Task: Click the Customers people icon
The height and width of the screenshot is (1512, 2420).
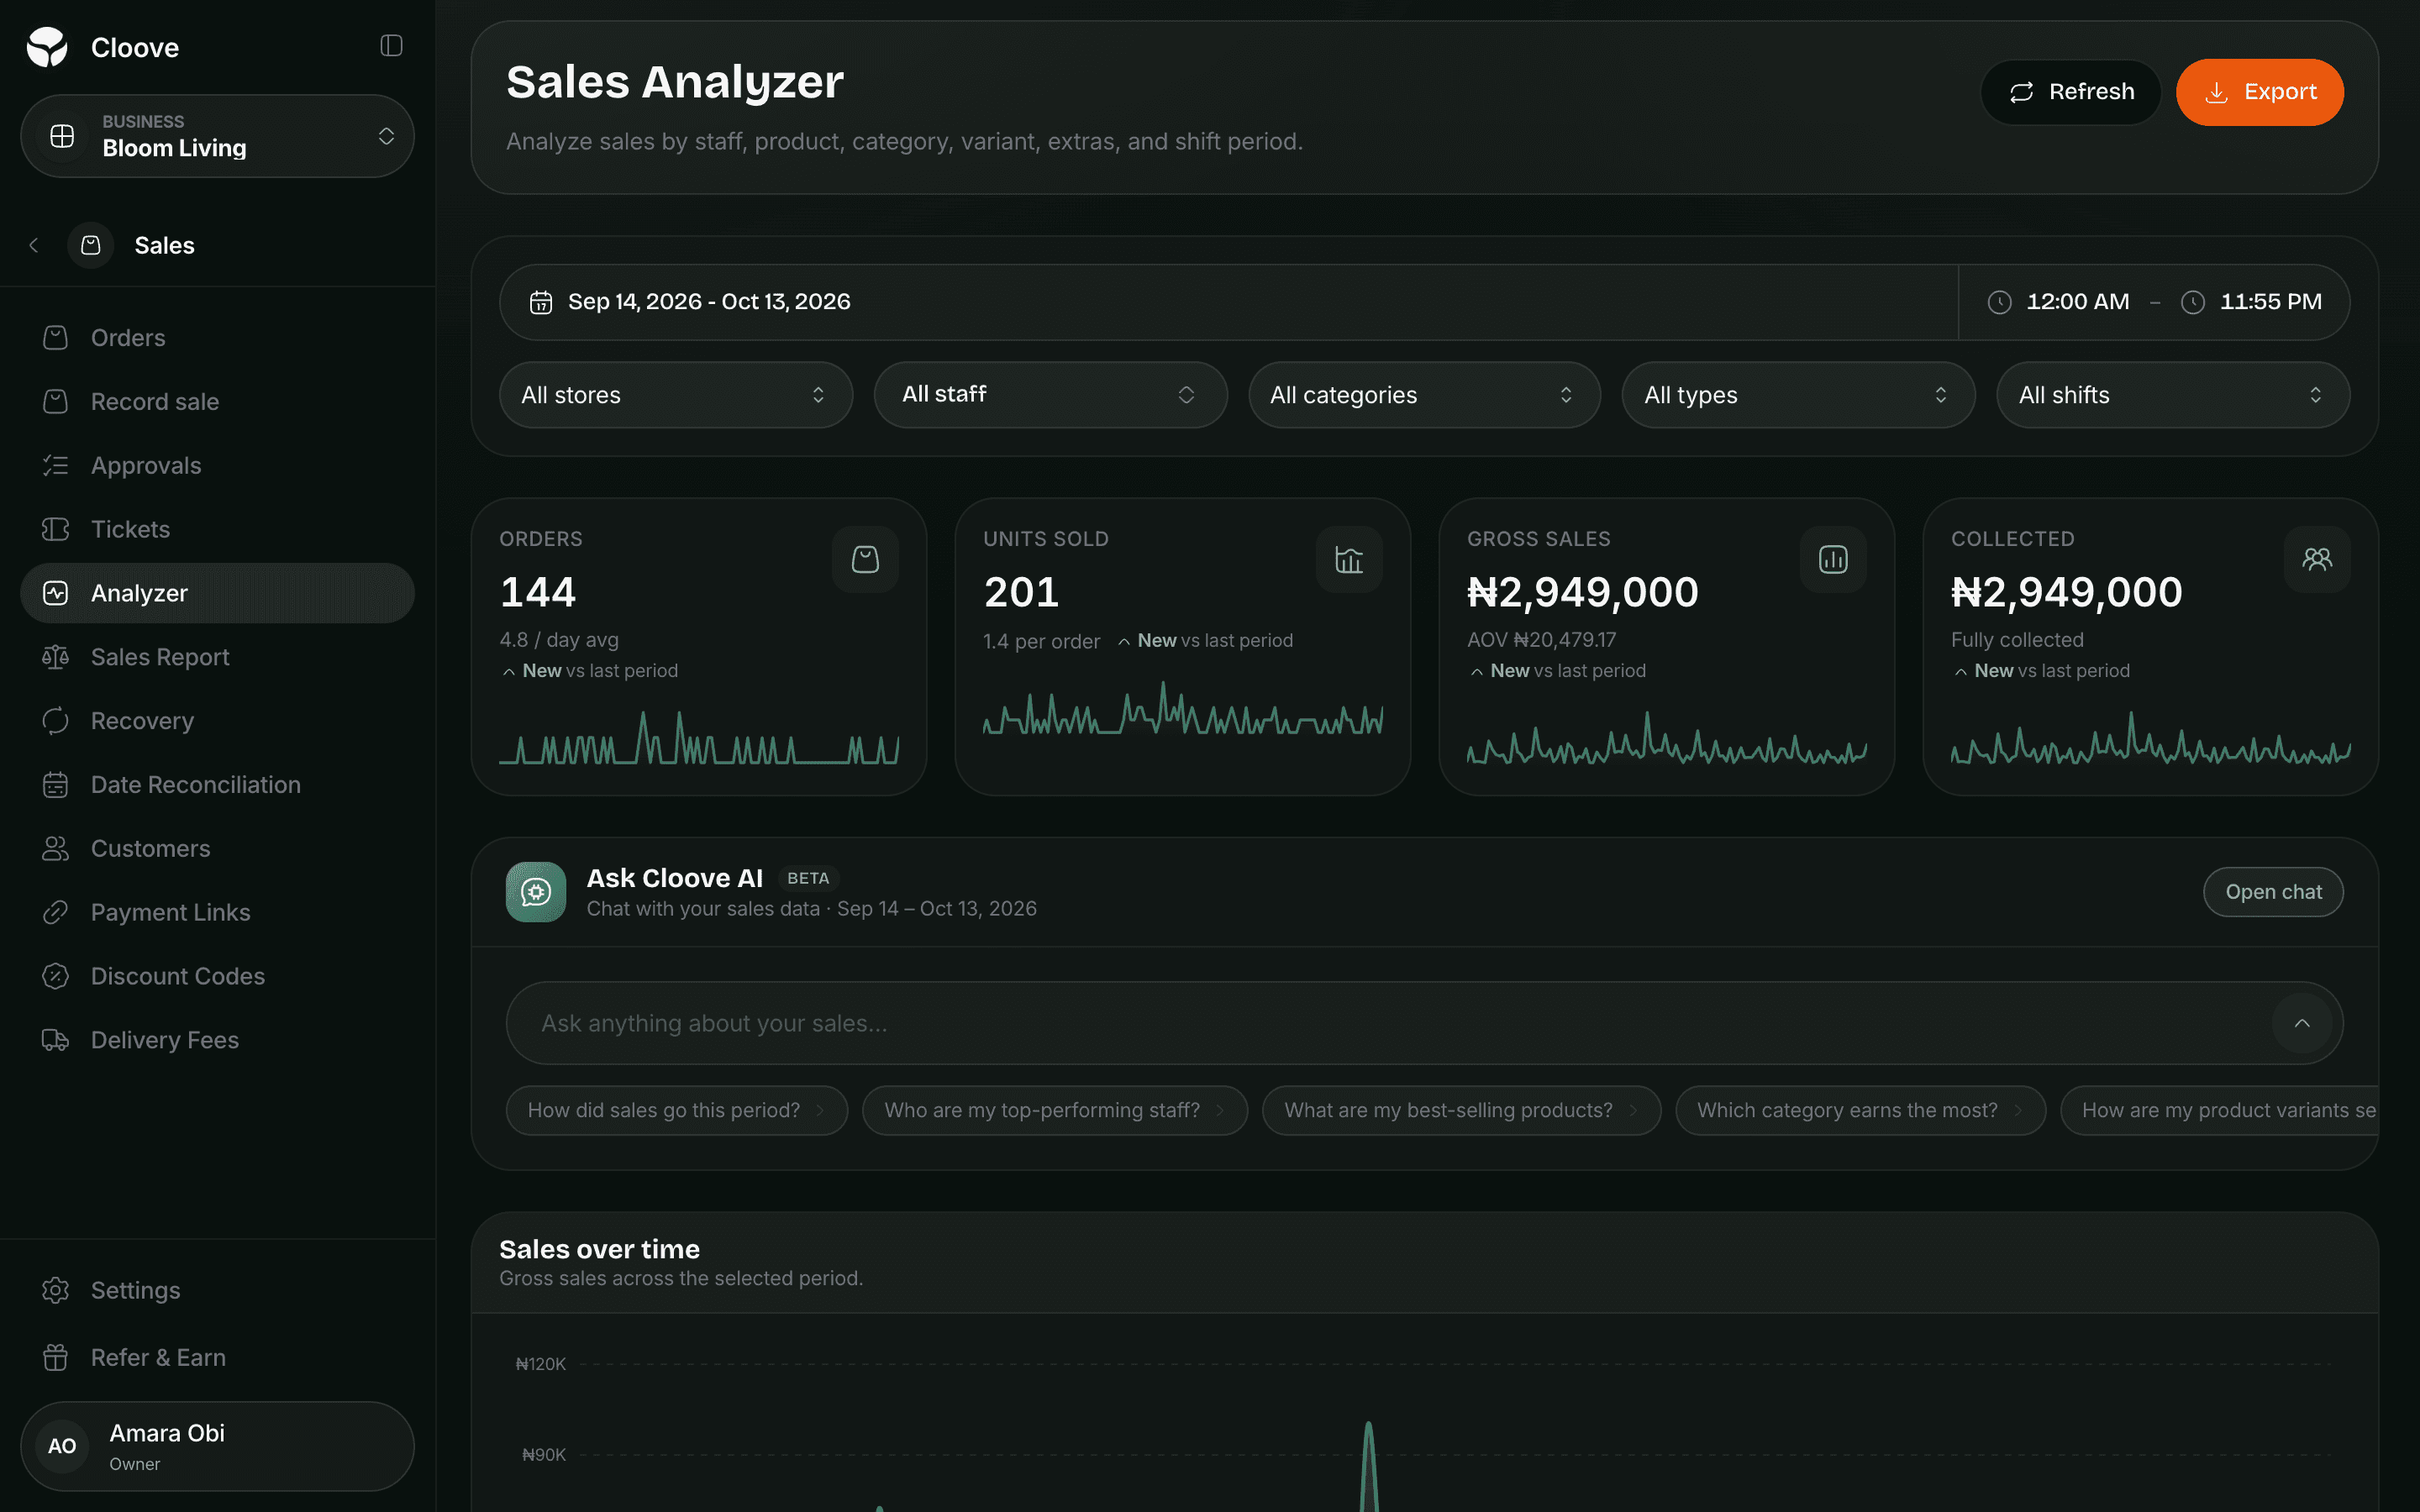Action: click(56, 849)
